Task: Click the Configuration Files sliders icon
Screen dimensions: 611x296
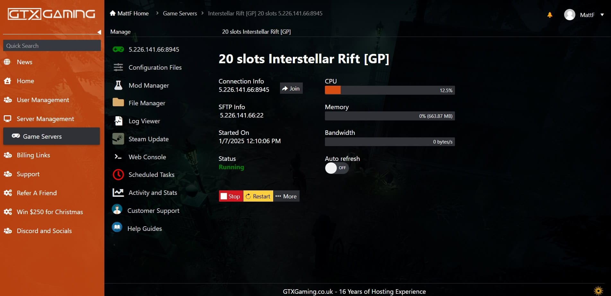Action: click(118, 67)
